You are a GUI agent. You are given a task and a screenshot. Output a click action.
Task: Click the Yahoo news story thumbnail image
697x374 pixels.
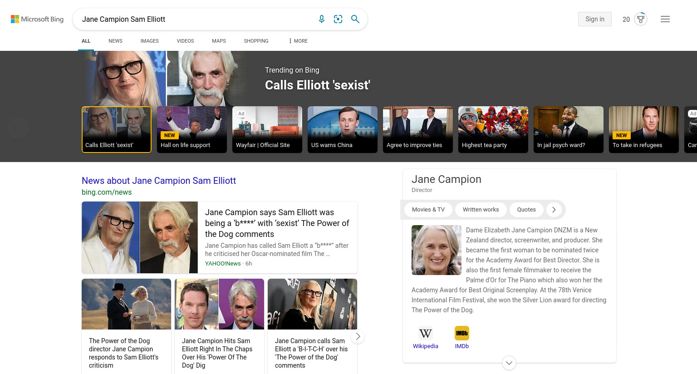point(140,237)
